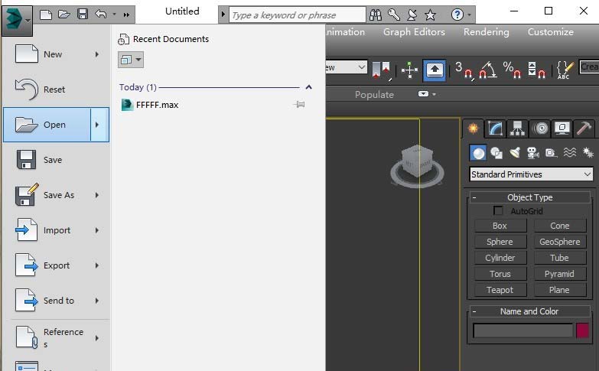Click the Help question mark icon
The height and width of the screenshot is (371, 599).
coord(457,15)
